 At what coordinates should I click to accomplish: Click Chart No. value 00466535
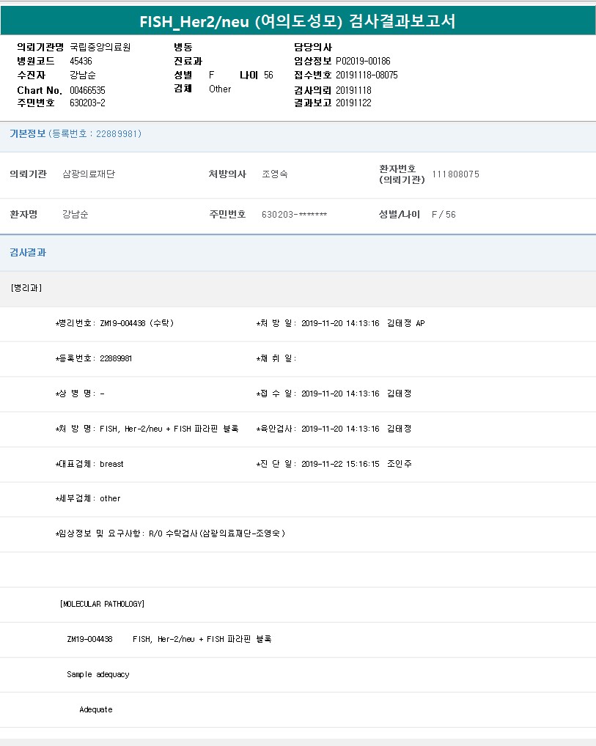[87, 89]
